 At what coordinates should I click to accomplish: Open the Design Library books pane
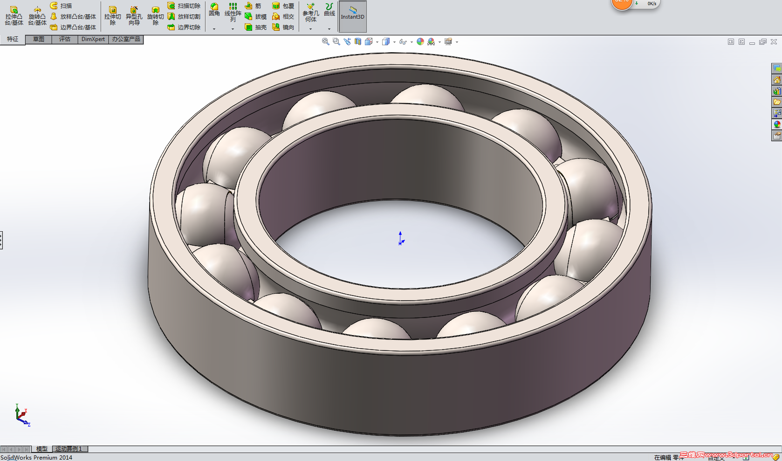pos(777,91)
